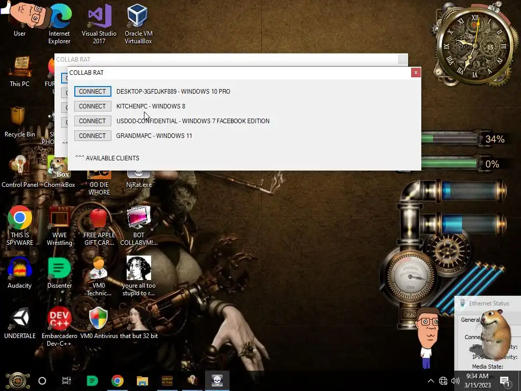This screenshot has width=521, height=391.
Task: Launch Audacity from the desktop
Action: pos(20,273)
